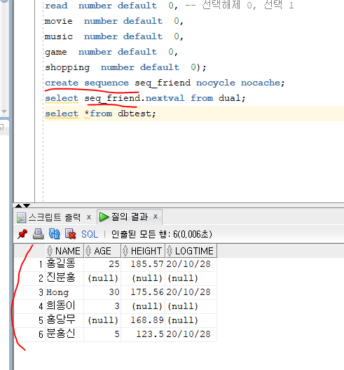This screenshot has width=344, height=370.
Task: Click the print icon in results toolbar
Action: tap(38, 234)
